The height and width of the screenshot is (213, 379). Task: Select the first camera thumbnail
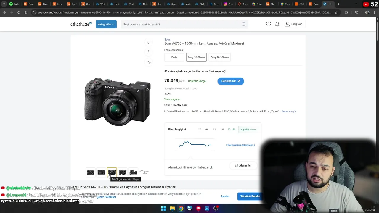(91, 172)
